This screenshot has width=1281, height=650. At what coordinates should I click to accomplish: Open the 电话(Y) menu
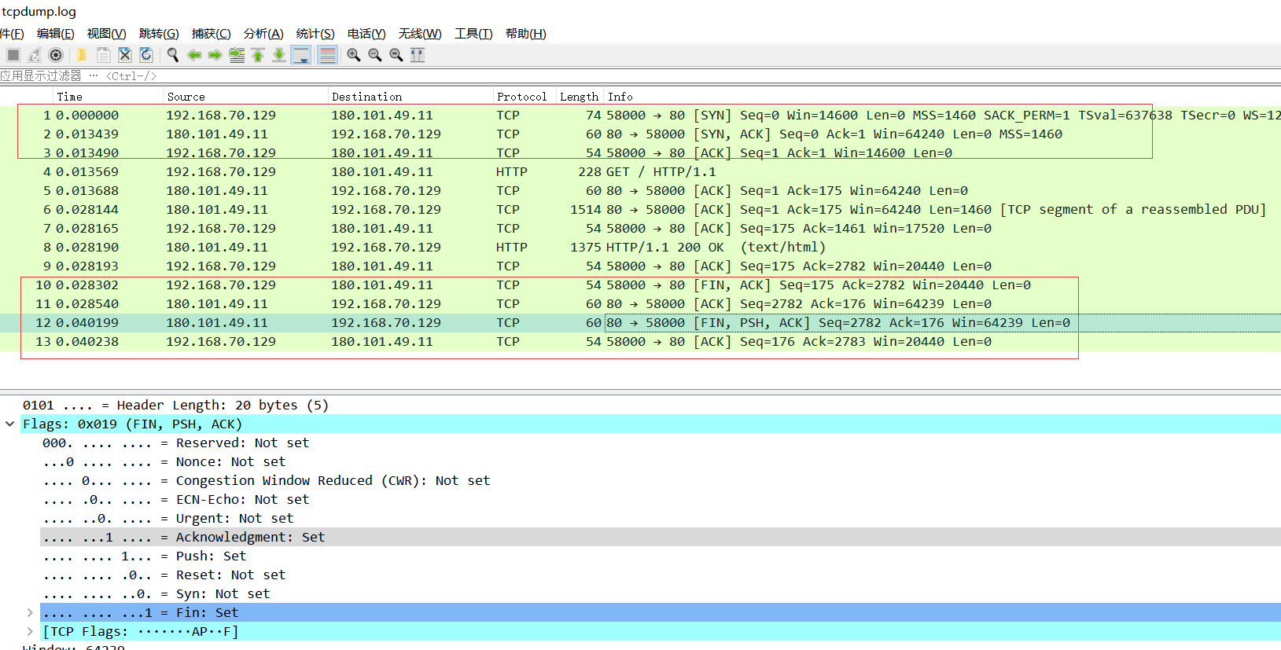(366, 34)
